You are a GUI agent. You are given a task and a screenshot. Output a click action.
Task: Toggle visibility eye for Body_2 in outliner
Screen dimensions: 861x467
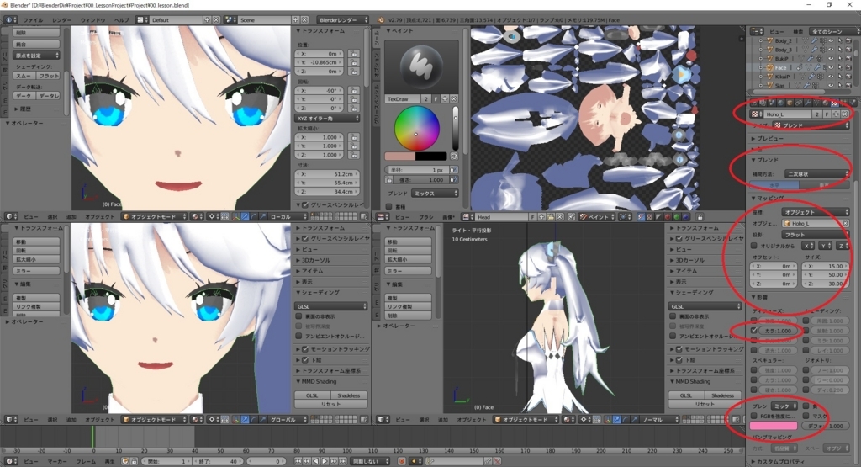pos(831,40)
